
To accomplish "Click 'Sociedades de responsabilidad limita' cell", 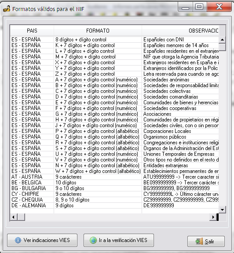I will point(180,85).
